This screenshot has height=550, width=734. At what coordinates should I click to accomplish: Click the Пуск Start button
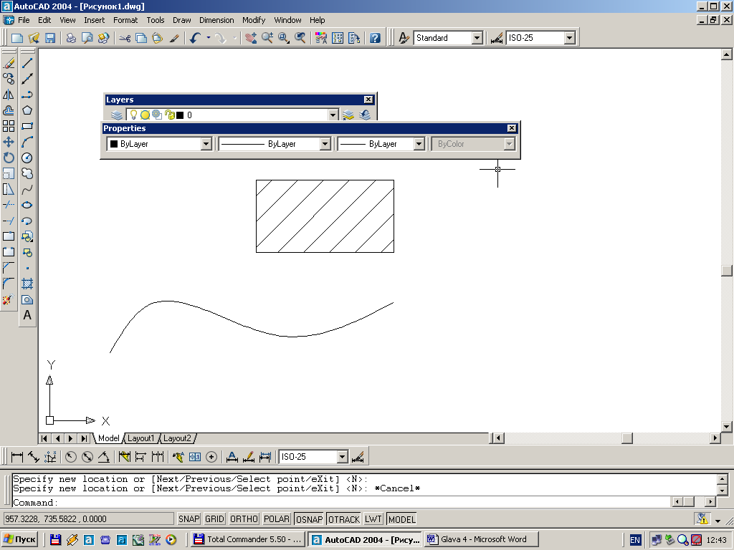click(x=19, y=539)
